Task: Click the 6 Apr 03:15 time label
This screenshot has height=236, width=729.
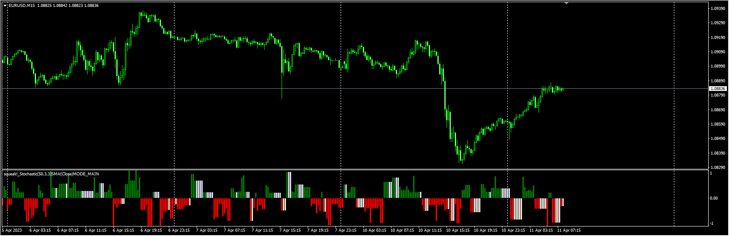Action: (40, 230)
